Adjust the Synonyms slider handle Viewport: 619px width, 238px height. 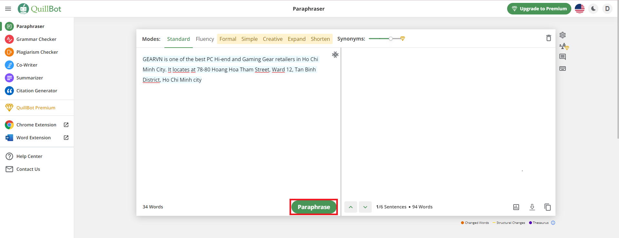pos(391,39)
